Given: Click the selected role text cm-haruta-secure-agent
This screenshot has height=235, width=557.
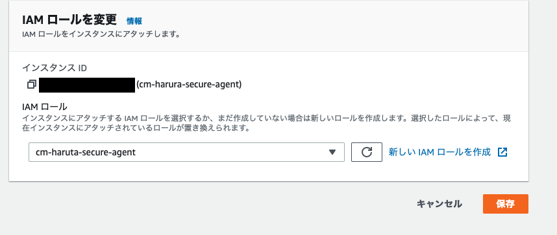Looking at the screenshot, I should 86,152.
